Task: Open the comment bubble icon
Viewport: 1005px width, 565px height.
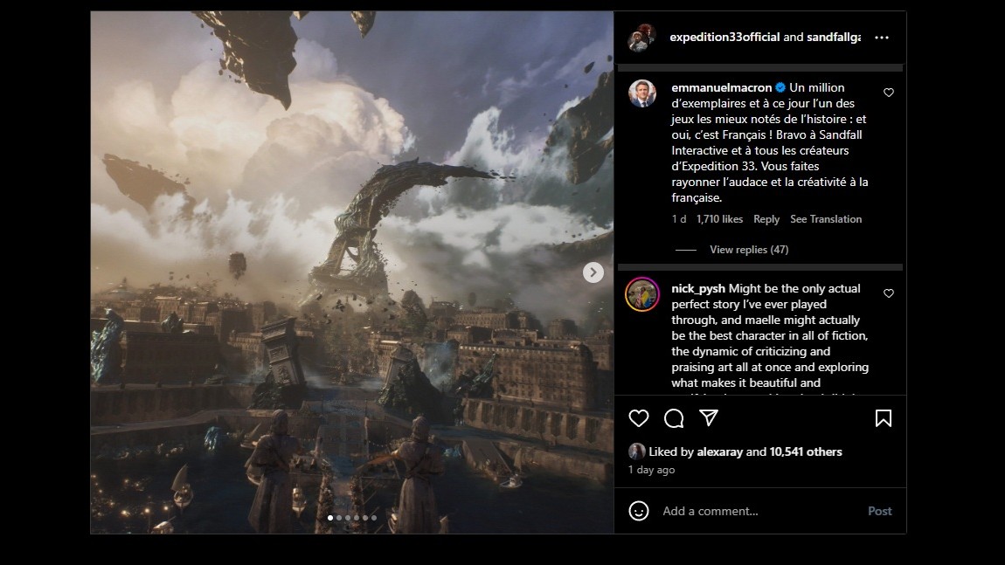Action: (x=674, y=418)
